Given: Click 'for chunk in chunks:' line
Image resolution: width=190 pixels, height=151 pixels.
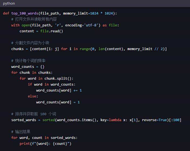Looking at the screenshot, I should 32,73.
